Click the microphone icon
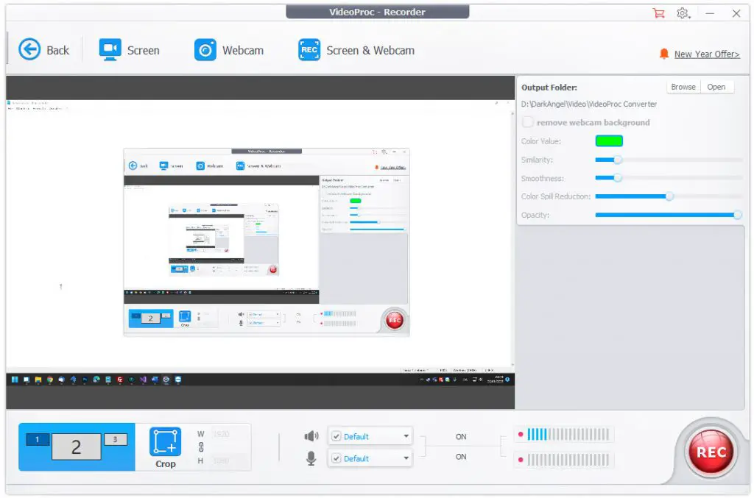This screenshot has width=754, height=498. [x=311, y=458]
